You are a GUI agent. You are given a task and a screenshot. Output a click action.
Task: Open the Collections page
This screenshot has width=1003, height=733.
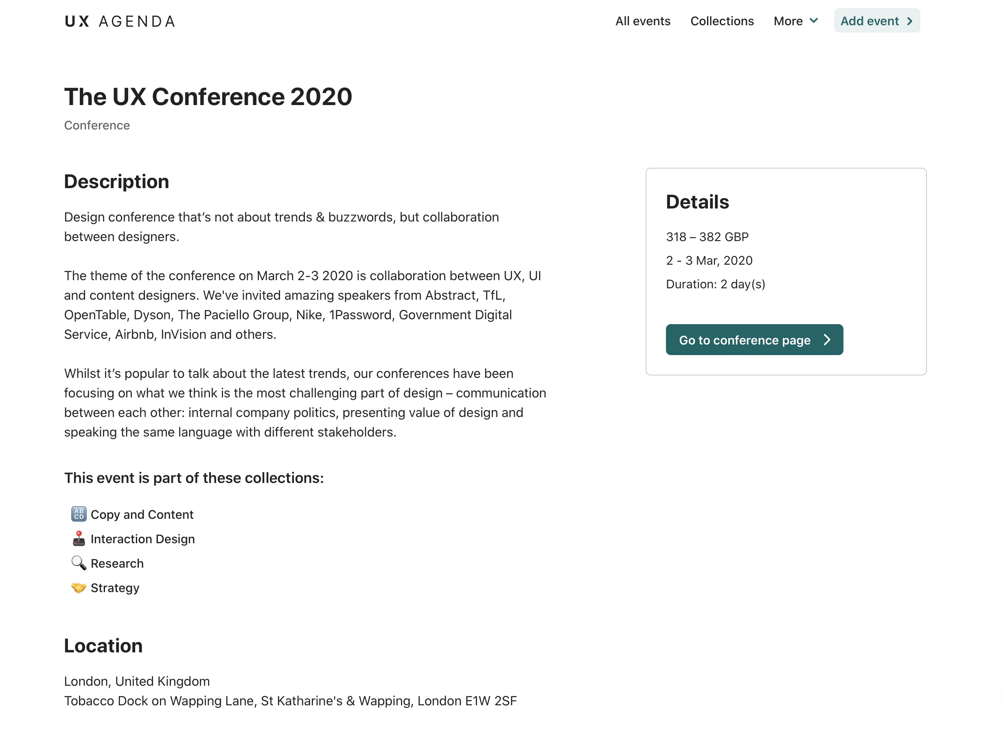[x=722, y=20]
